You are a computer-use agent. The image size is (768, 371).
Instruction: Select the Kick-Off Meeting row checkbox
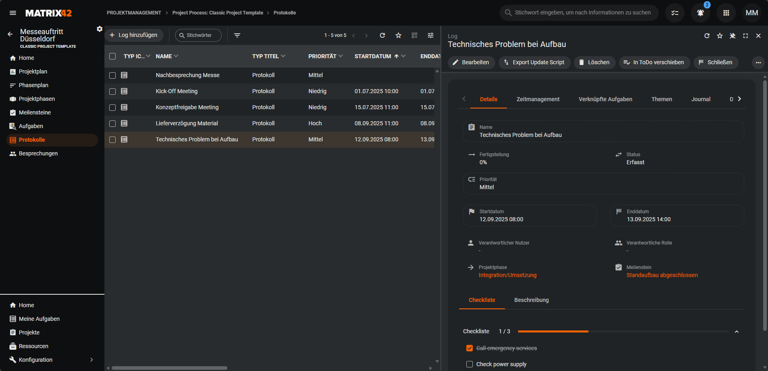point(112,92)
